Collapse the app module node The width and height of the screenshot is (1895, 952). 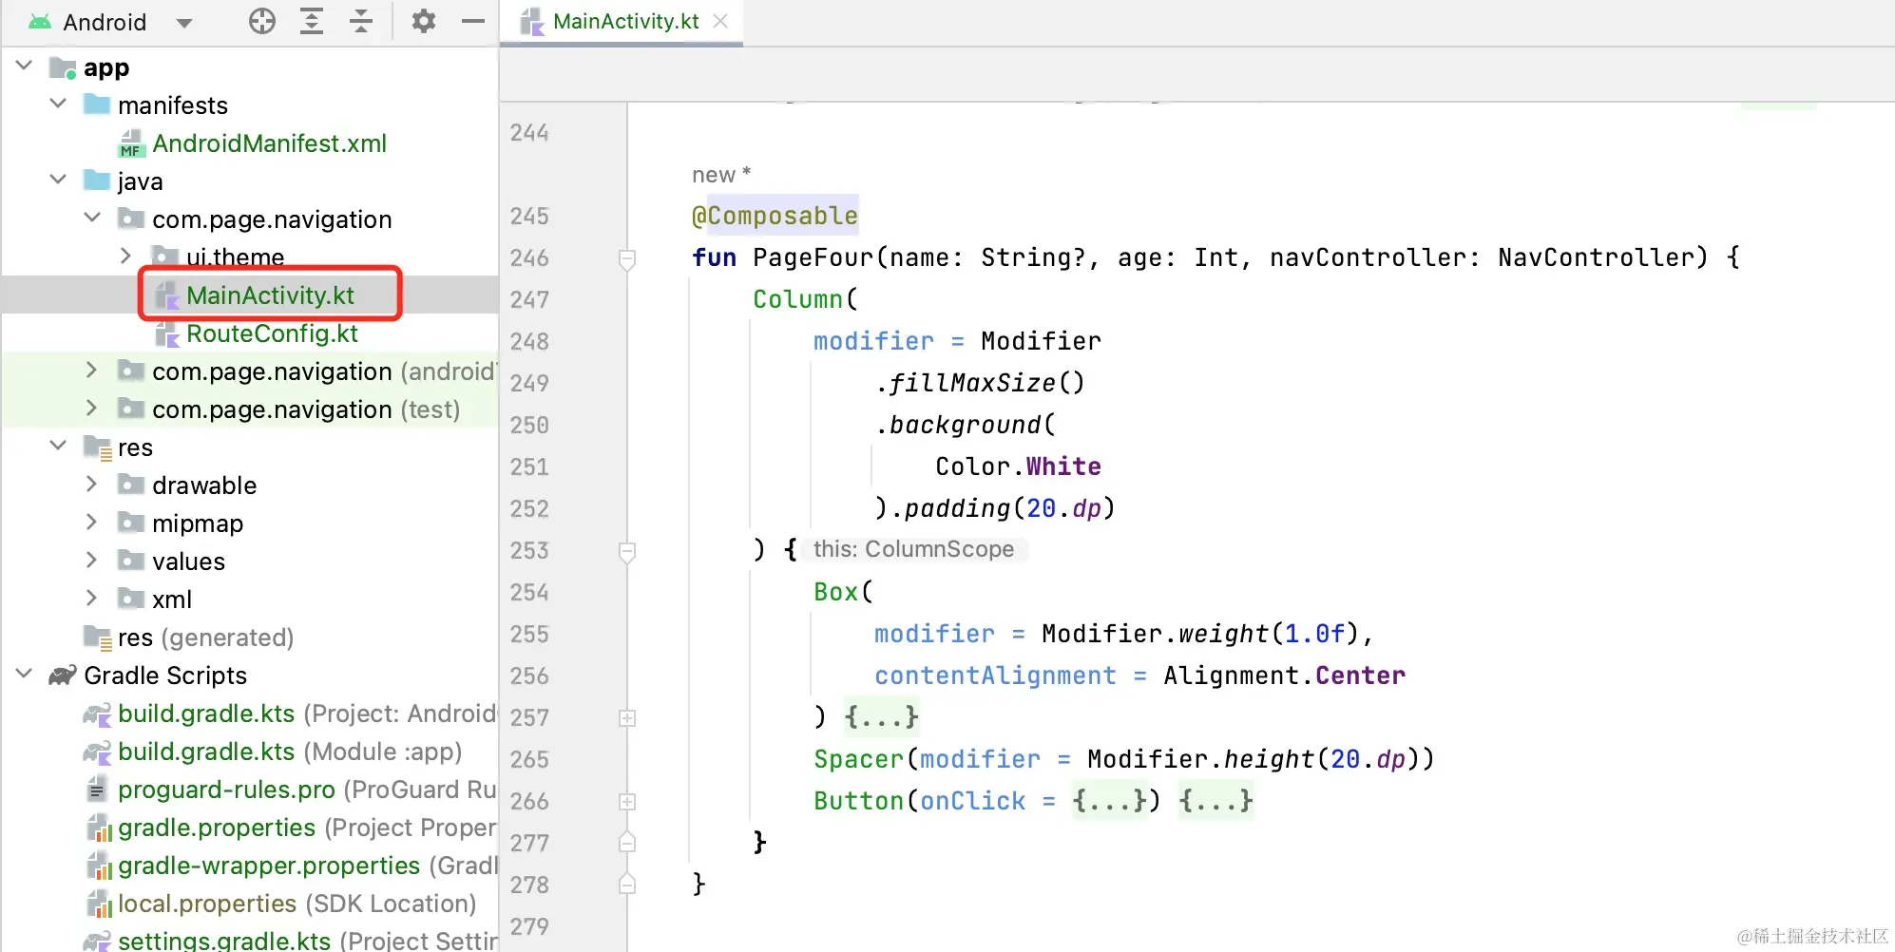(x=25, y=67)
